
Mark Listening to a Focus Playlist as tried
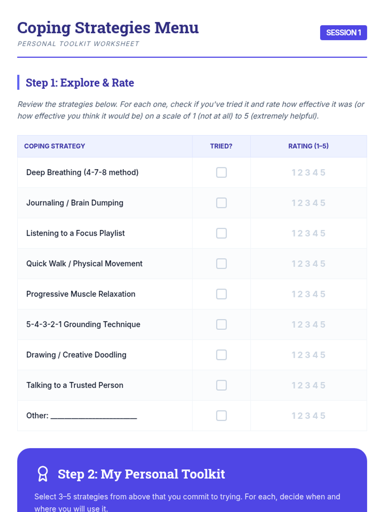click(x=221, y=233)
